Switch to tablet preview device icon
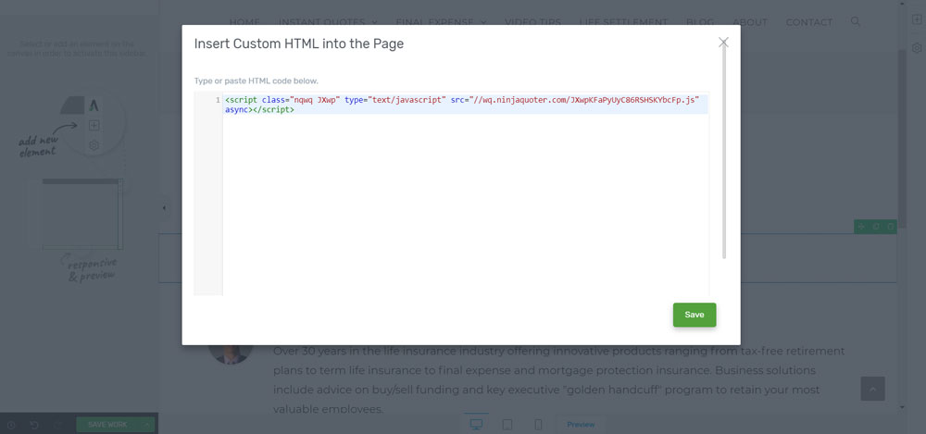Screen dimensions: 926x434 pyautogui.click(x=507, y=424)
